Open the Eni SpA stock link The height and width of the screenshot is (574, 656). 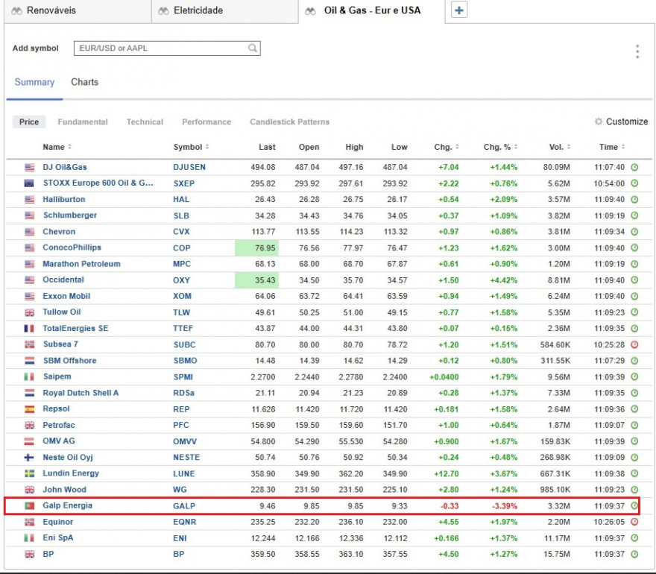tap(57, 537)
